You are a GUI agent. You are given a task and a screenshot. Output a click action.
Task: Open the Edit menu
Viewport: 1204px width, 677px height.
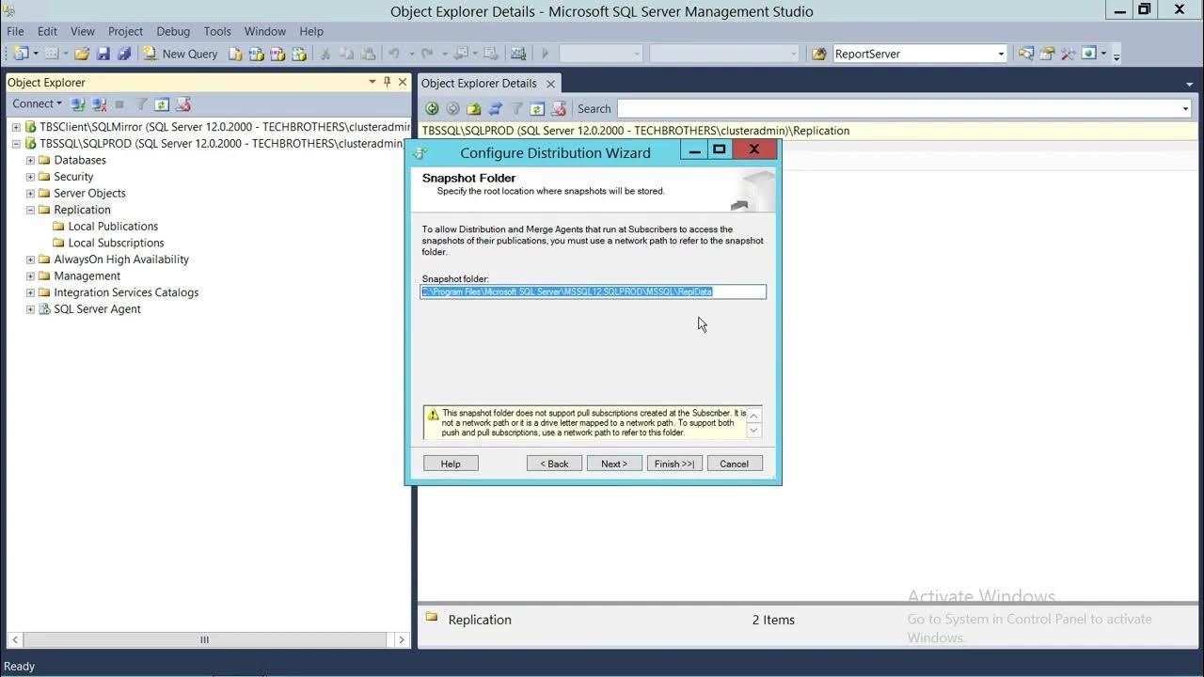47,31
